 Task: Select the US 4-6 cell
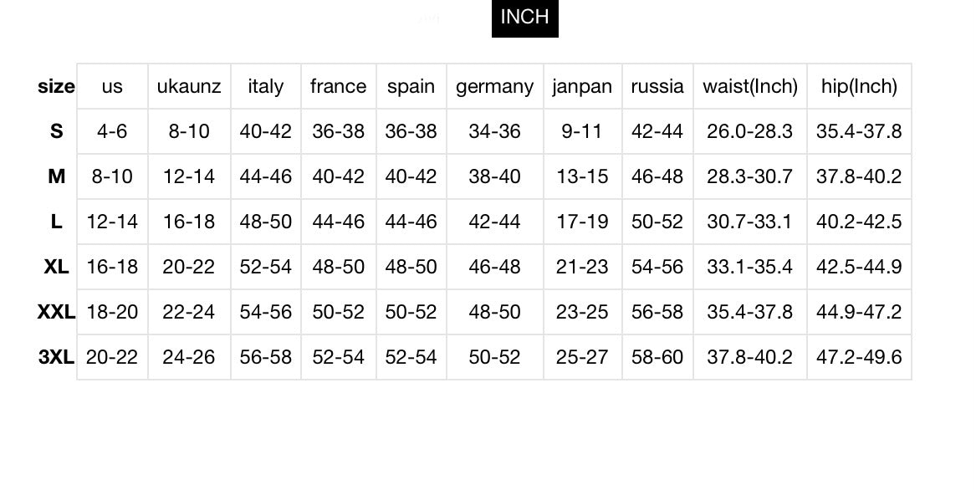(112, 130)
